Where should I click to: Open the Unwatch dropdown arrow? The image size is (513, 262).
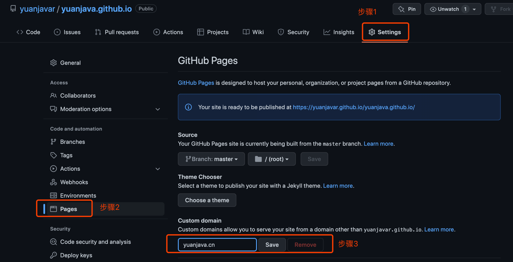click(475, 9)
